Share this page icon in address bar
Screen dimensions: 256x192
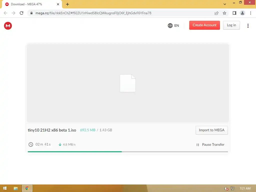pos(216,13)
